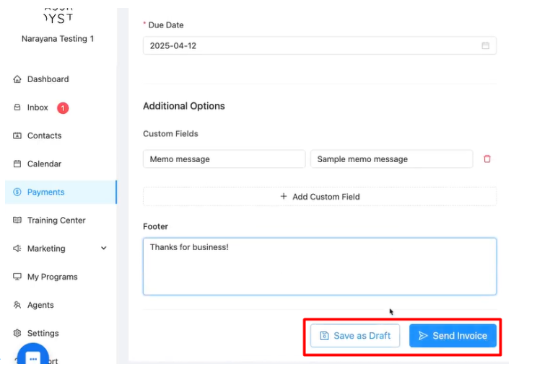Open the Inbox menu item

click(x=38, y=107)
